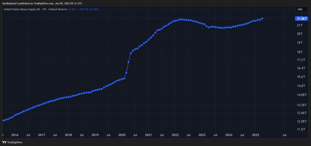Screen dimensions: 311x146
Task: Click the 21.86T value in chart legend
Action: [73, 9]
